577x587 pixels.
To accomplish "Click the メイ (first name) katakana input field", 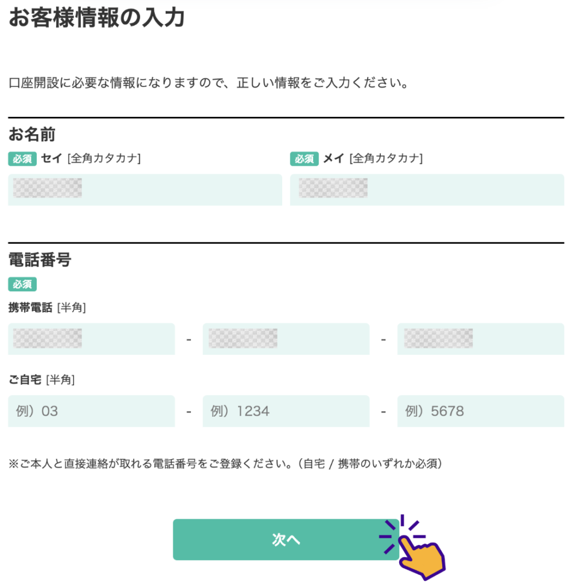I will (x=427, y=190).
